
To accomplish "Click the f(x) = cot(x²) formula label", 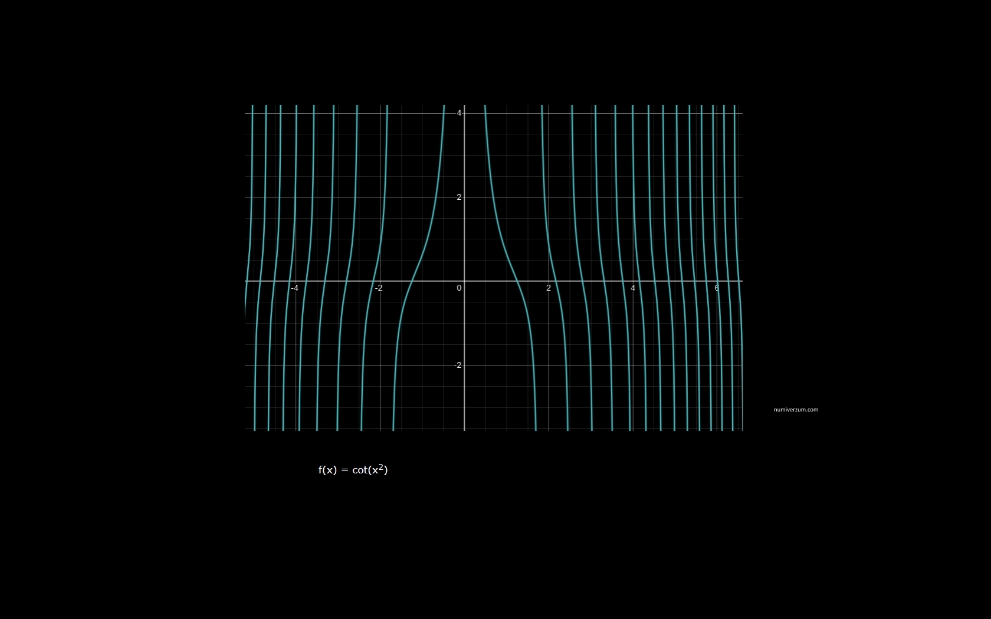I will (353, 470).
